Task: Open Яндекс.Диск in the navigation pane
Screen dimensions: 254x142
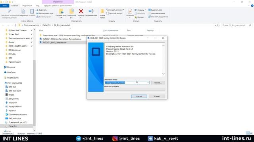Action: click(13, 78)
